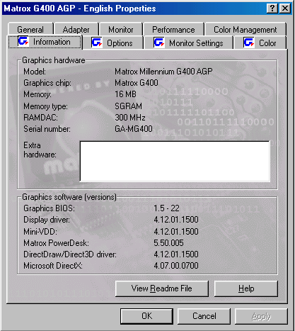The image size is (295, 331).
Task: Click the Serial number: label
Action: tap(47, 129)
